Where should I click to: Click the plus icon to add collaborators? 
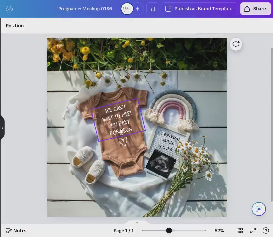(137, 9)
